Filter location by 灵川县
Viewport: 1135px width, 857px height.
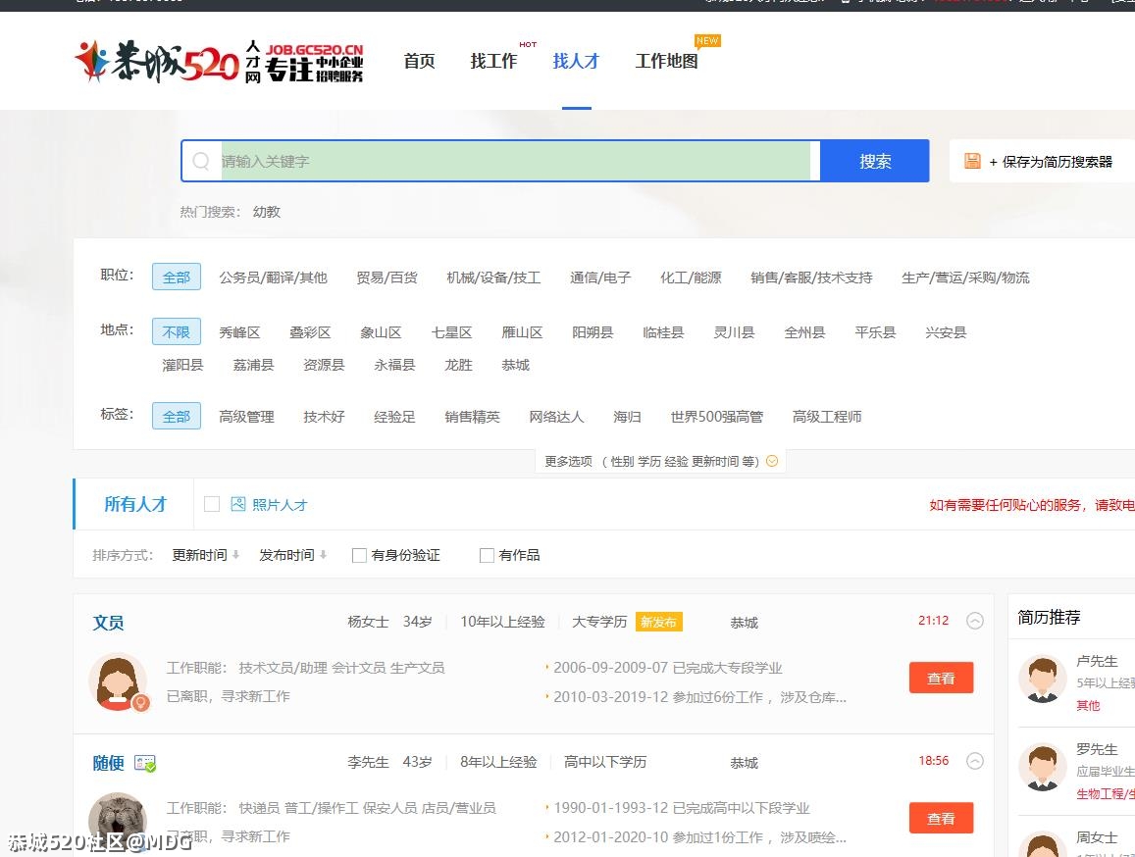point(734,333)
